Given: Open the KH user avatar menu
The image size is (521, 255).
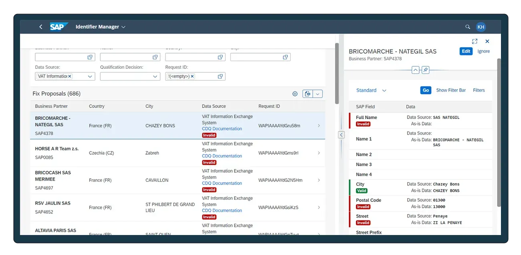Looking at the screenshot, I should click(x=481, y=27).
